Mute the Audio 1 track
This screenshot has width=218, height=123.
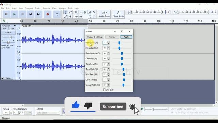[4, 29]
